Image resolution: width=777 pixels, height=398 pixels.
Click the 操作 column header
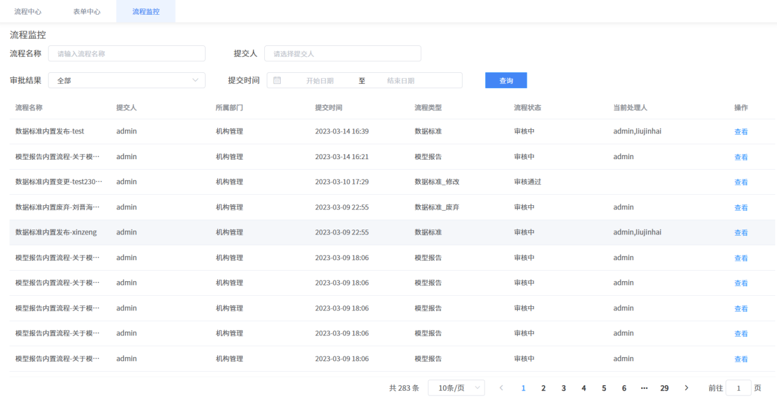[x=741, y=107]
